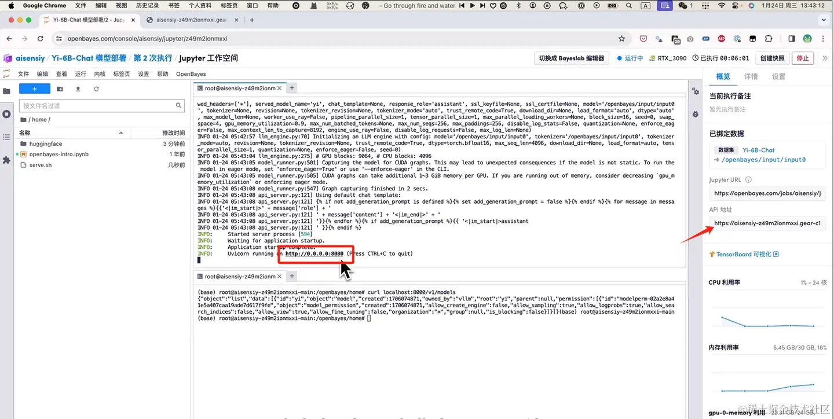Click the API 地址 field
This screenshot has width=834, height=419.
(767, 223)
